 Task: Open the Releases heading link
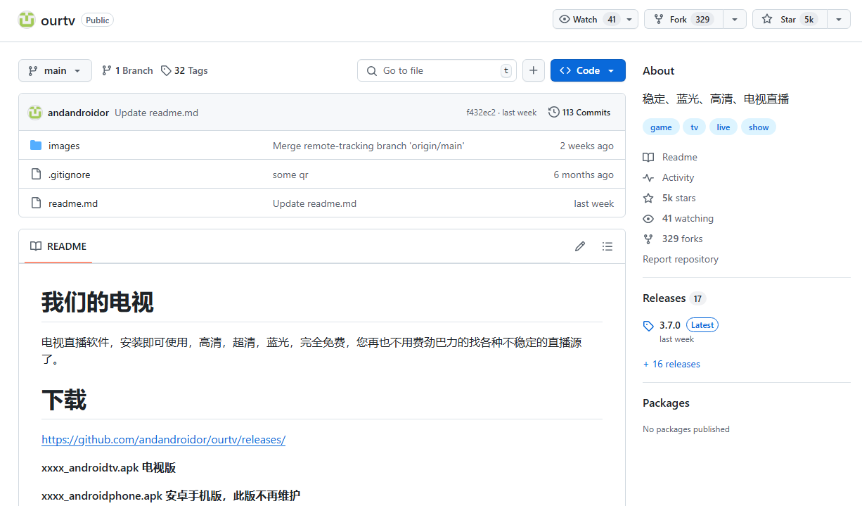[664, 298]
